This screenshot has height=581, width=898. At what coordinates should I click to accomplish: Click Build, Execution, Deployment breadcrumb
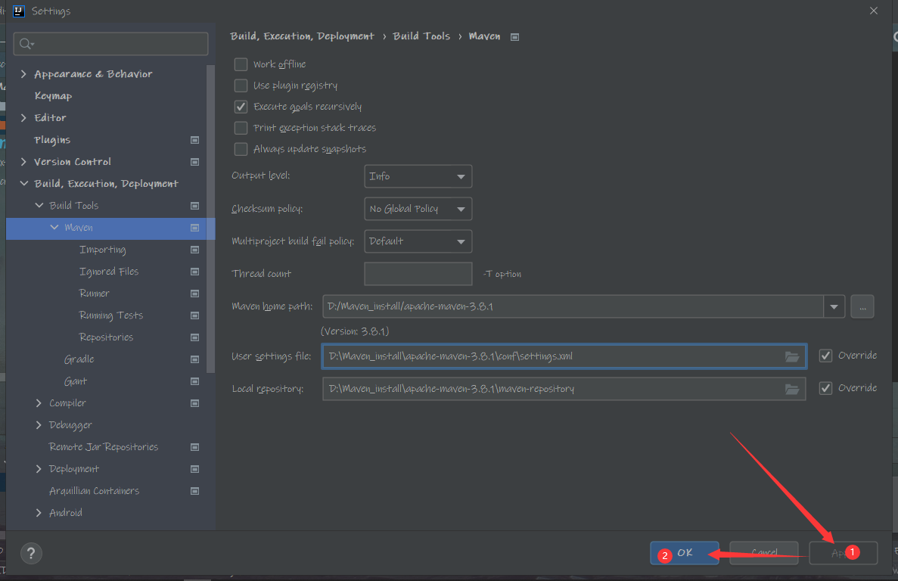click(x=302, y=36)
